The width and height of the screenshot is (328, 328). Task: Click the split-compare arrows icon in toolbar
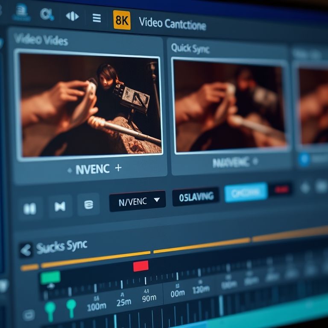72,16
